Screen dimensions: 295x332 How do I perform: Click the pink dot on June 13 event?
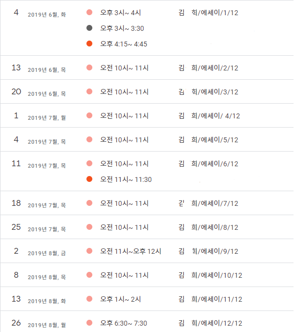[89, 67]
